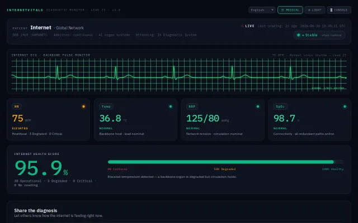Open the English language dropdown
This screenshot has height=223, width=358.
tap(262, 10)
